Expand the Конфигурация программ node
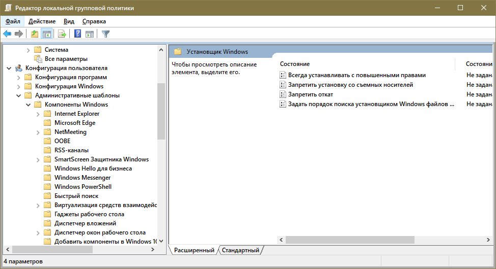Viewport: 496px width, 269px height. (19, 77)
